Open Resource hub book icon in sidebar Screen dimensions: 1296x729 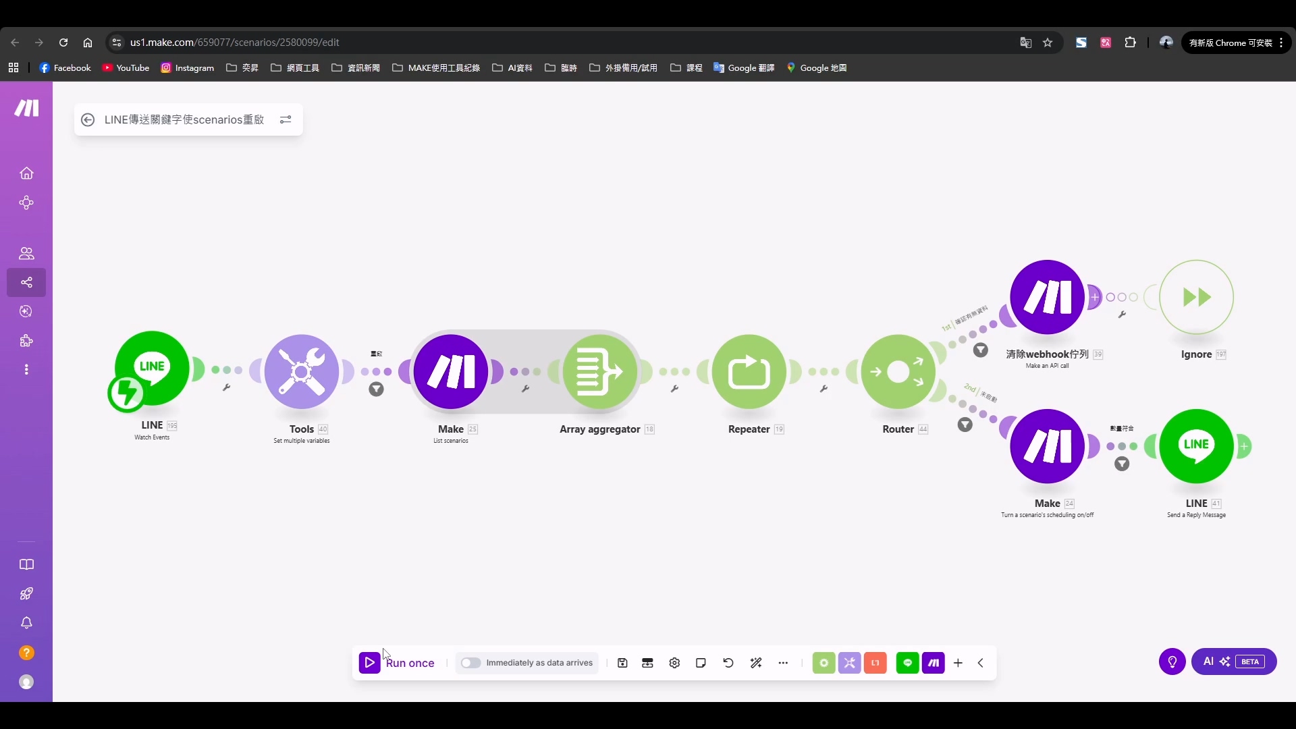point(26,564)
